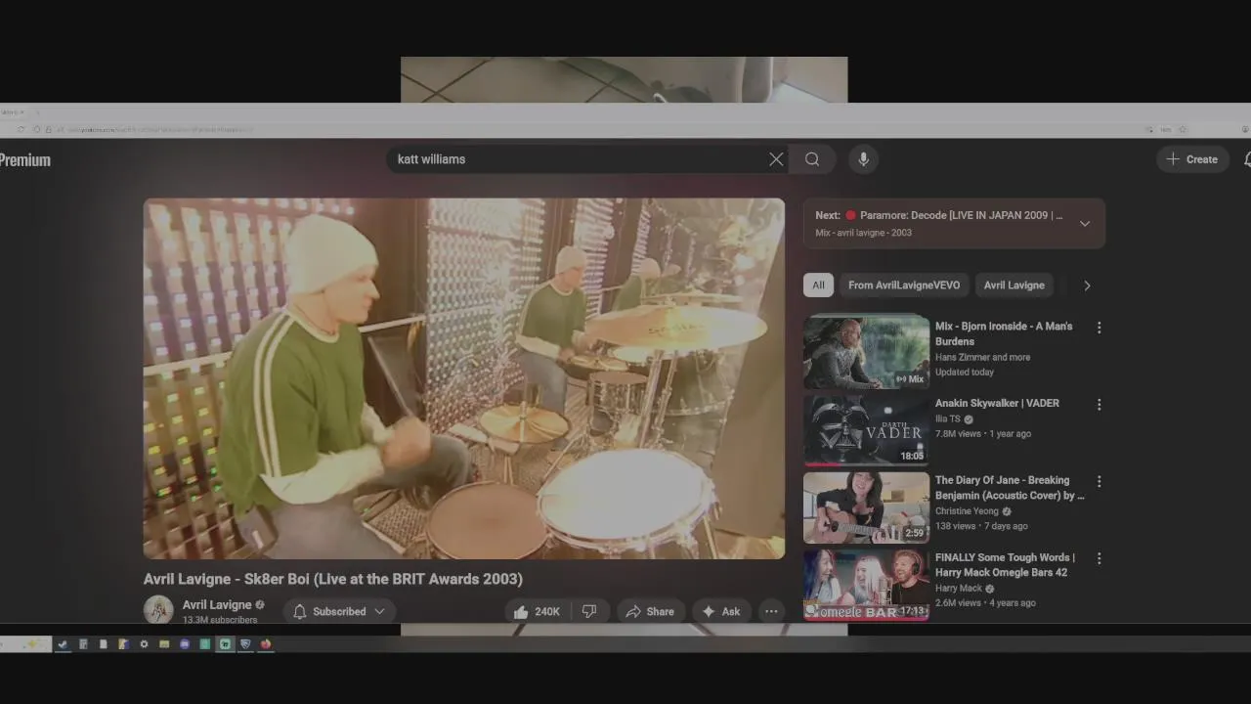Click the Harry Mack channel name
This screenshot has width=1251, height=704.
959,589
